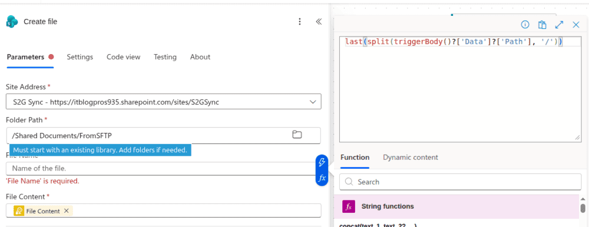
Task: Open the Testing tab
Action: point(165,57)
